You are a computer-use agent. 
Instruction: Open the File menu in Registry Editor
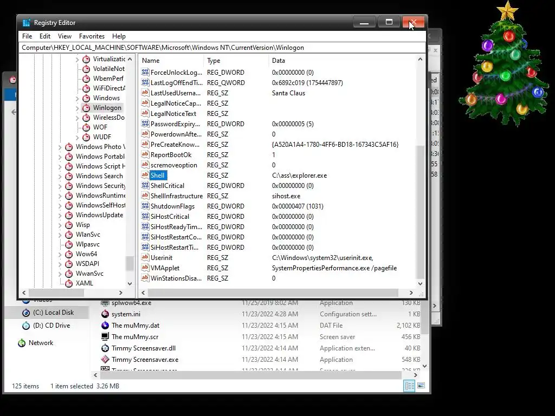coord(27,36)
